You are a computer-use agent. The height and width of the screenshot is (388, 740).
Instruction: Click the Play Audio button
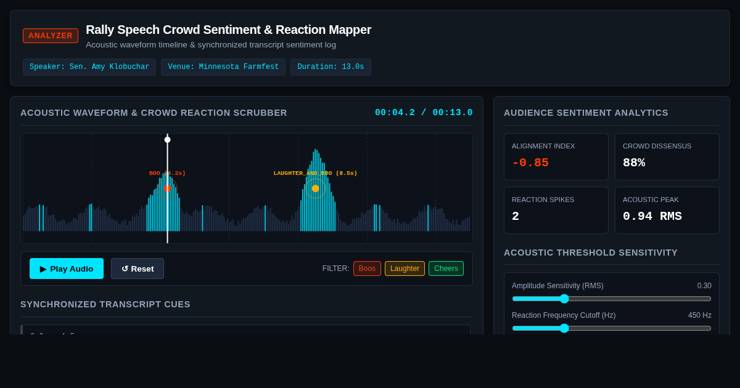click(67, 269)
